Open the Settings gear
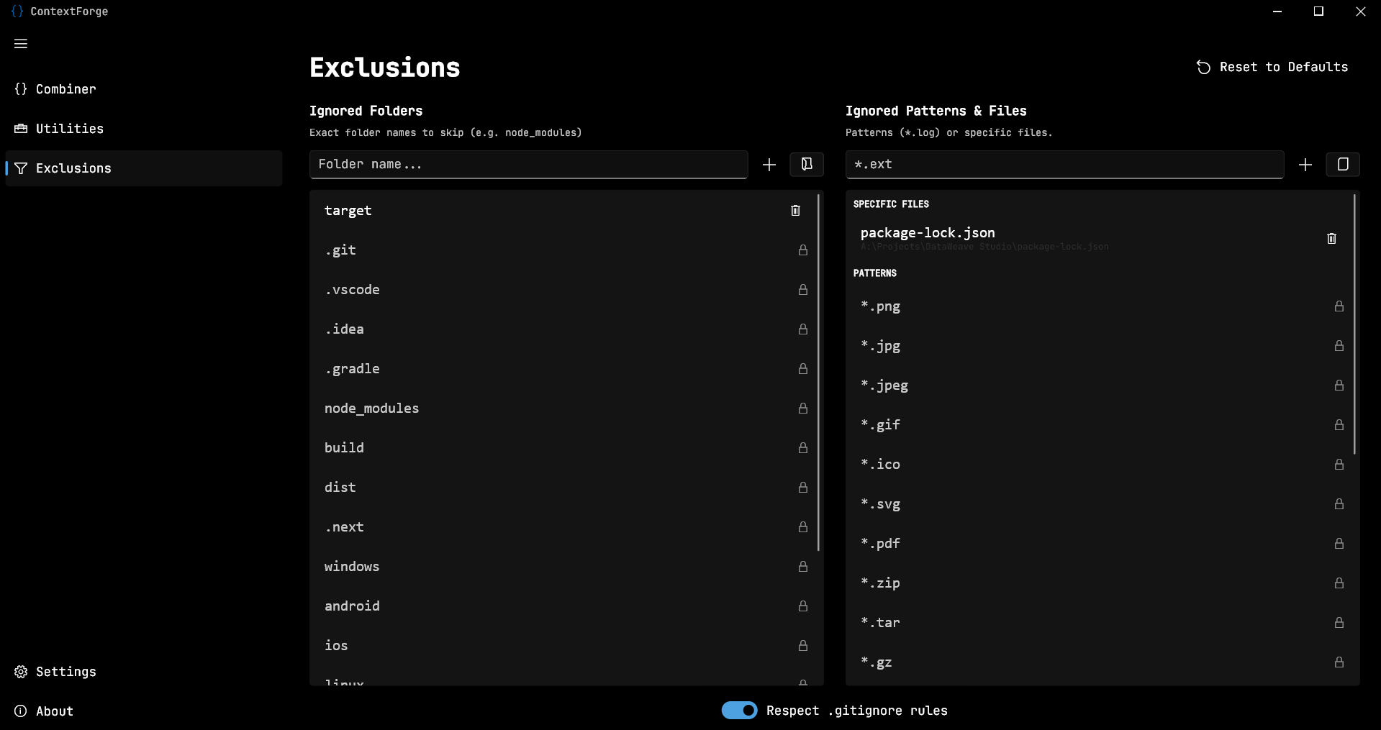 pos(65,671)
